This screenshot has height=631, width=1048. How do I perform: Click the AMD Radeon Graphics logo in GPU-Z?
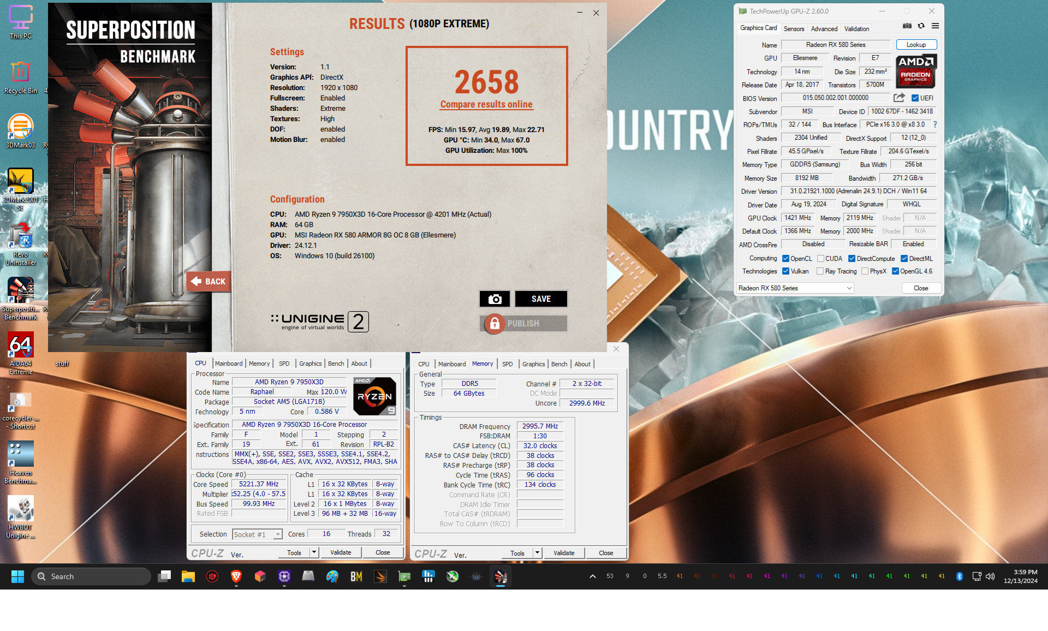click(916, 71)
